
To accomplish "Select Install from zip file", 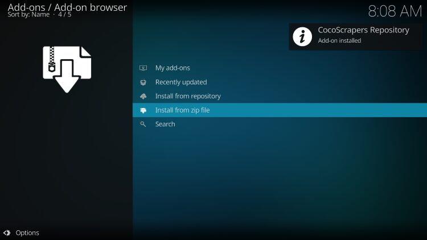I will point(280,110).
